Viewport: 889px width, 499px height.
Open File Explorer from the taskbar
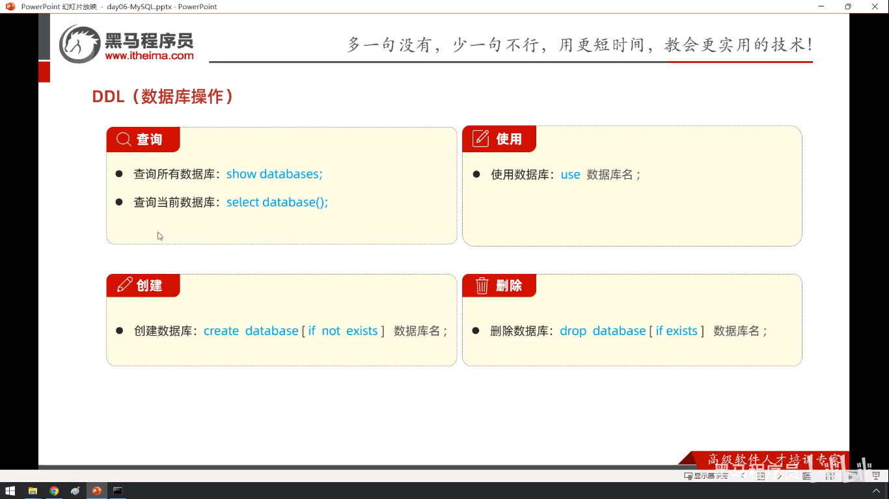point(33,491)
